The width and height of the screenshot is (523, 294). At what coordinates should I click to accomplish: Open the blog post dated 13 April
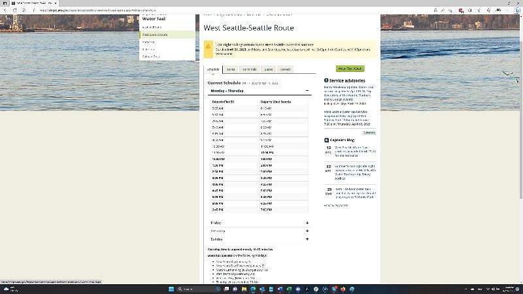click(355, 152)
